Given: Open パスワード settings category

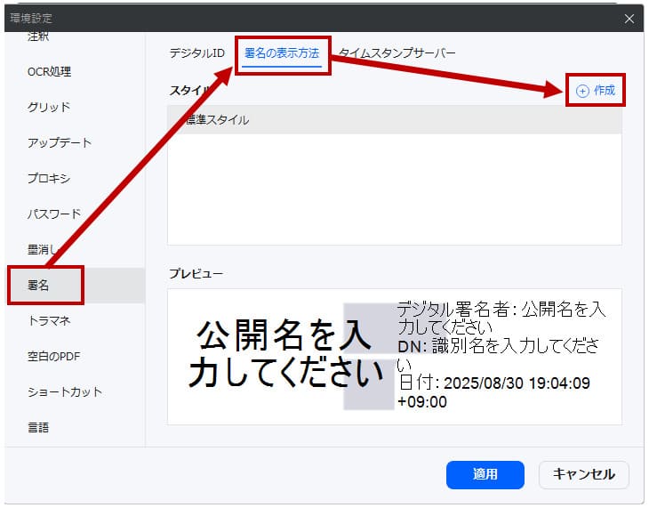Looking at the screenshot, I should (x=53, y=214).
